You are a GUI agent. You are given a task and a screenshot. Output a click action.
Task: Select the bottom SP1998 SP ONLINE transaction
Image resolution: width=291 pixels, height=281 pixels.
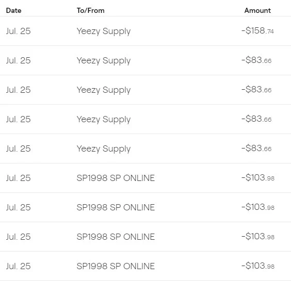click(x=145, y=266)
